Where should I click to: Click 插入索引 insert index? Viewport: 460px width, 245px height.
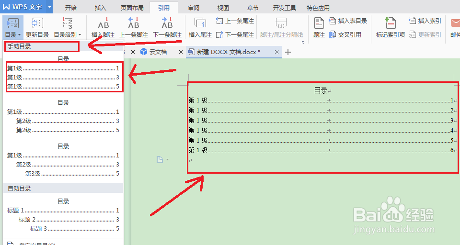425,21
